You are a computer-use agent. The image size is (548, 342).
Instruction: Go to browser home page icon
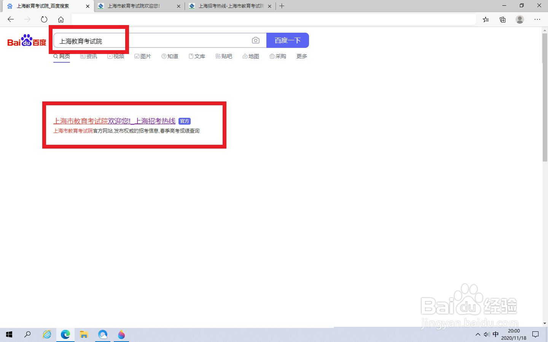click(61, 19)
